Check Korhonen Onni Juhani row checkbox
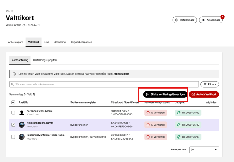 point(13,113)
